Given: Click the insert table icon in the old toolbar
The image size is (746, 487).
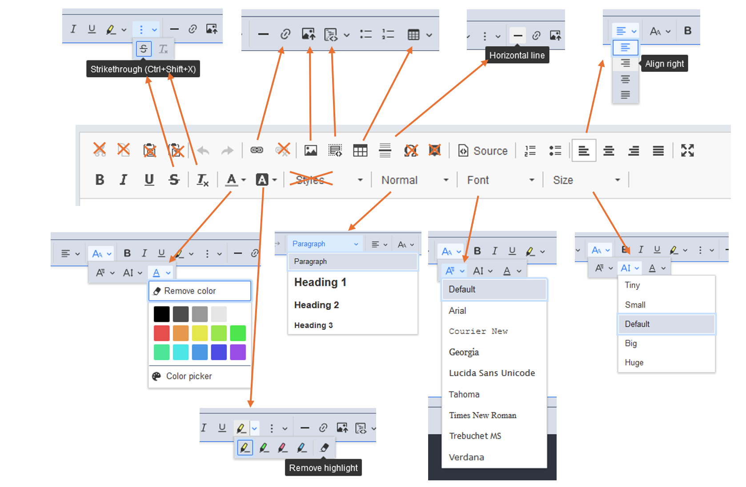Looking at the screenshot, I should pos(360,151).
